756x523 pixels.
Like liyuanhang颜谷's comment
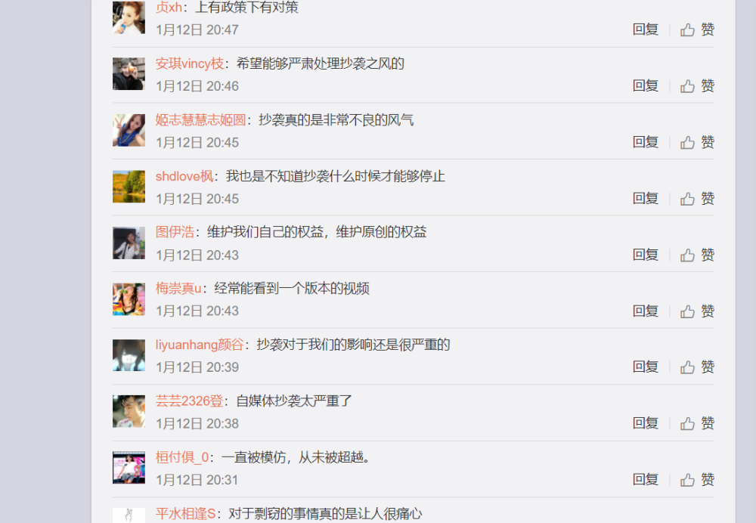point(697,367)
